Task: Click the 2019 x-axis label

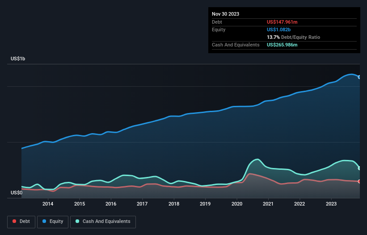Action: [x=205, y=204]
